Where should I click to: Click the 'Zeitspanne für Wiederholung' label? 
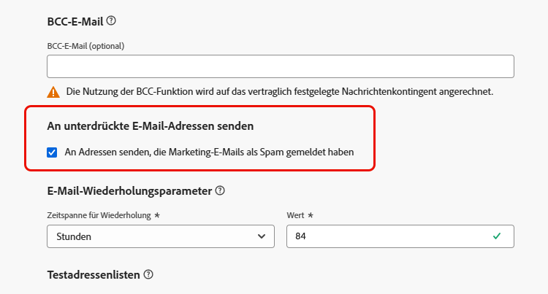click(99, 215)
